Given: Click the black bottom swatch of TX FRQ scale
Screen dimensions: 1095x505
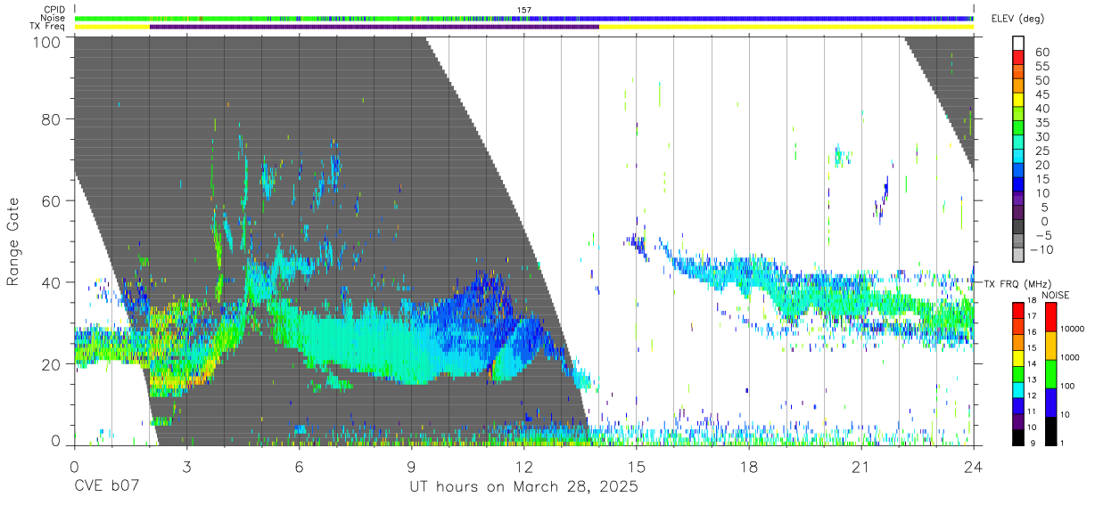Looking at the screenshot, I should (1018, 437).
